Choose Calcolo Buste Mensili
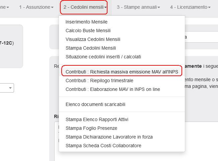The width and height of the screenshot is (218, 161). click(x=88, y=31)
